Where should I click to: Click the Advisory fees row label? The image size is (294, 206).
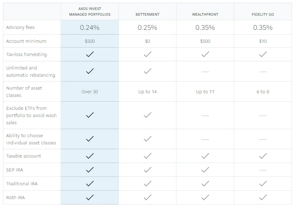click(20, 27)
